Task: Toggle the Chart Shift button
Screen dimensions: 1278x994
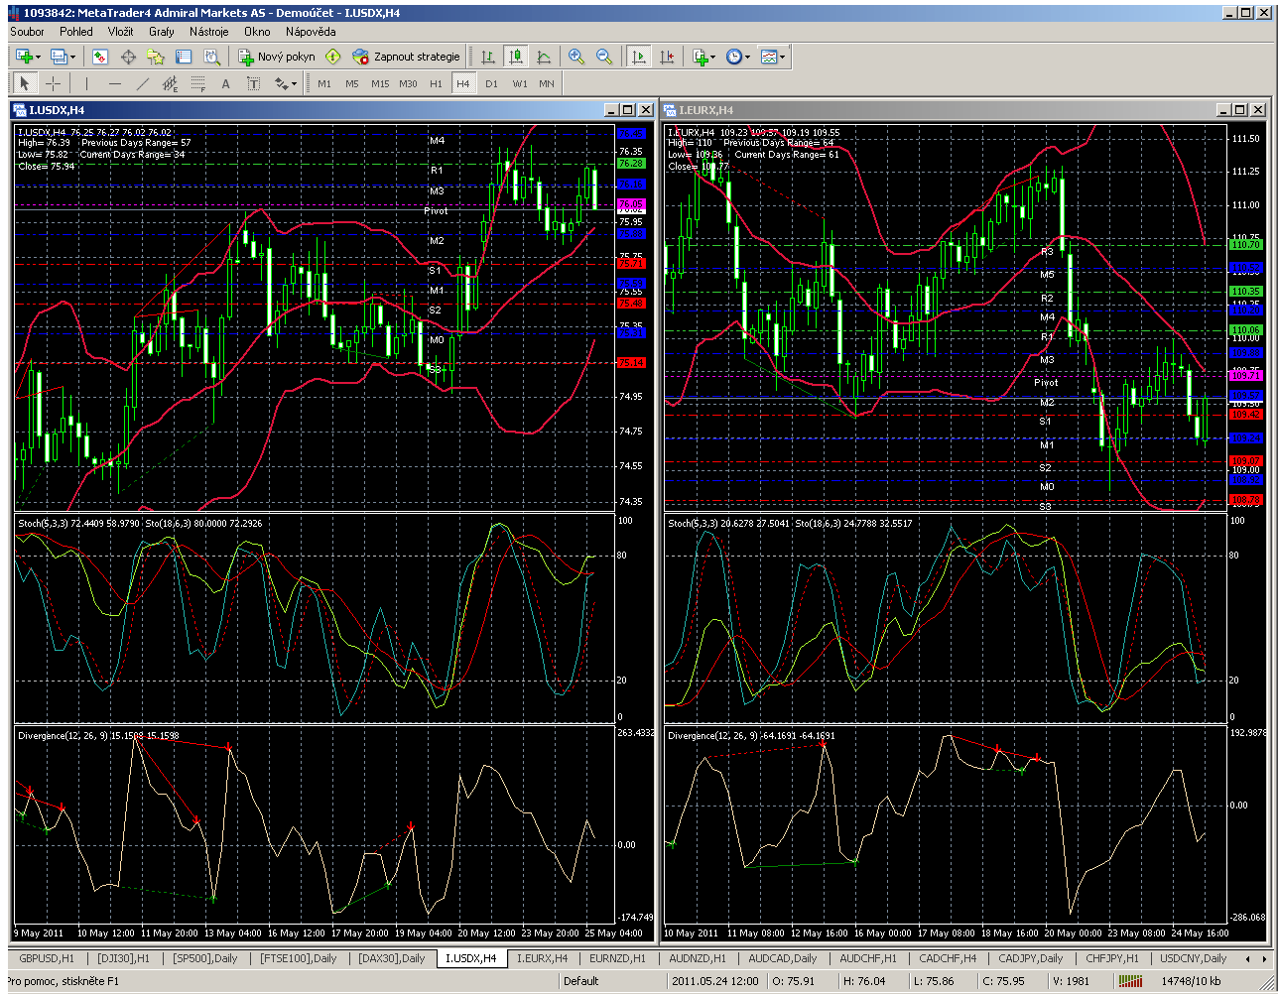Action: click(x=666, y=58)
